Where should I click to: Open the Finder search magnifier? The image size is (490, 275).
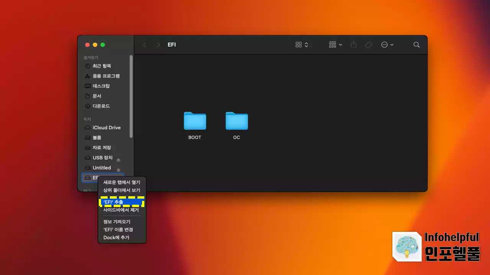tap(416, 45)
